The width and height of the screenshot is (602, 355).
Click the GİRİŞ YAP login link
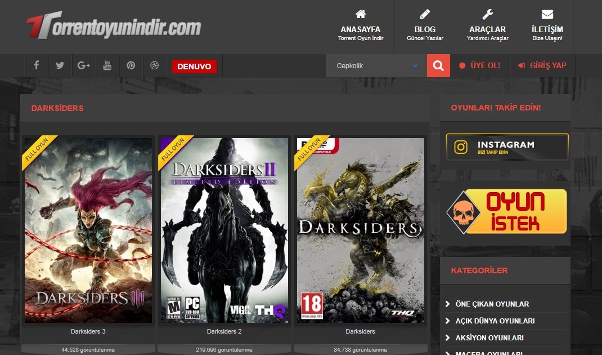point(542,65)
